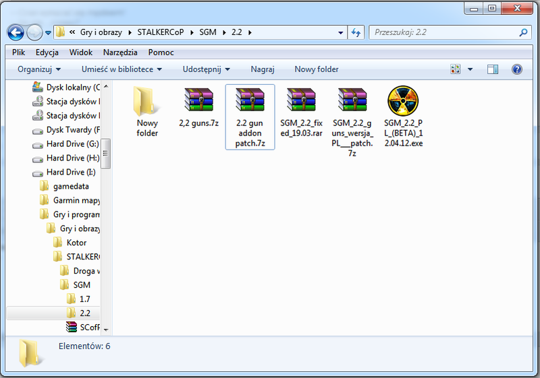540x378 pixels.
Task: Open the Widok menu
Action: click(80, 53)
